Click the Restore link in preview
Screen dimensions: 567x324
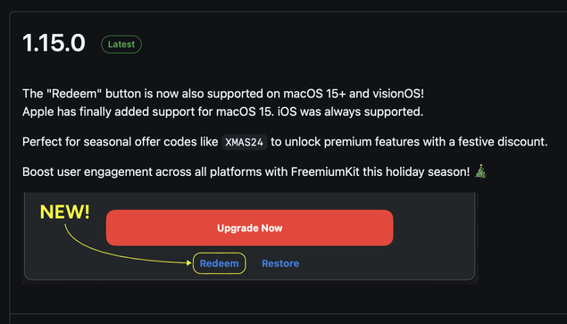(280, 263)
